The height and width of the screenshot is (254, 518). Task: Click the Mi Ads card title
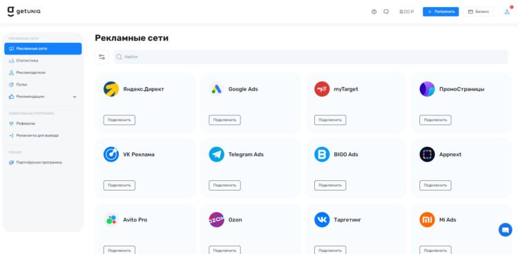448,219
